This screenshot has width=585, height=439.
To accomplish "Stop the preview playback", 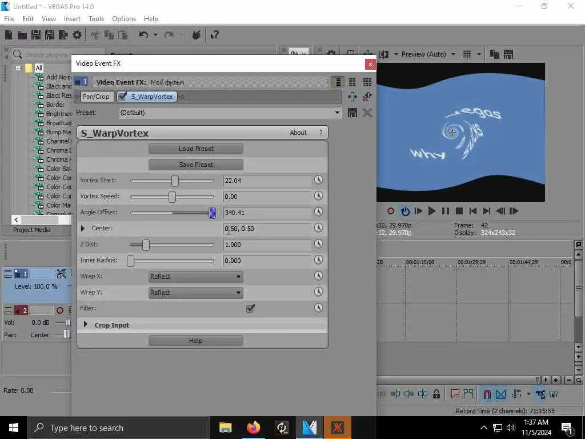I will (x=459, y=211).
